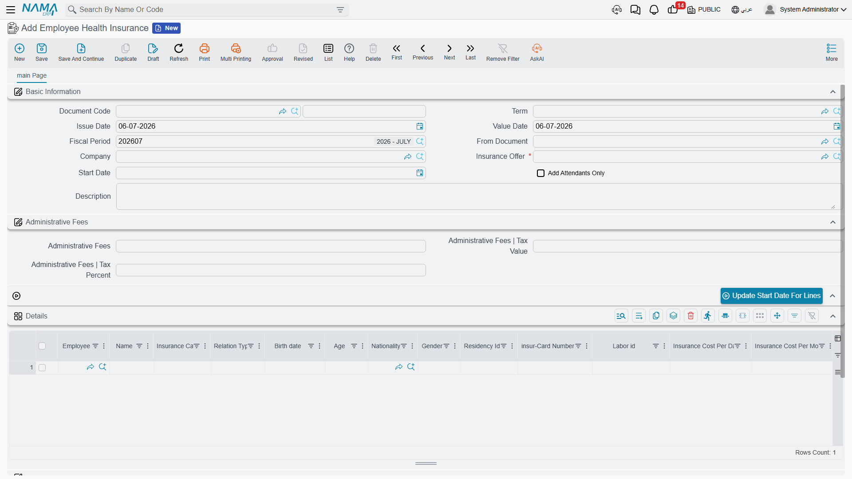The image size is (852, 479).
Task: Click the red delete icon in Details toolbar
Action: (x=690, y=316)
